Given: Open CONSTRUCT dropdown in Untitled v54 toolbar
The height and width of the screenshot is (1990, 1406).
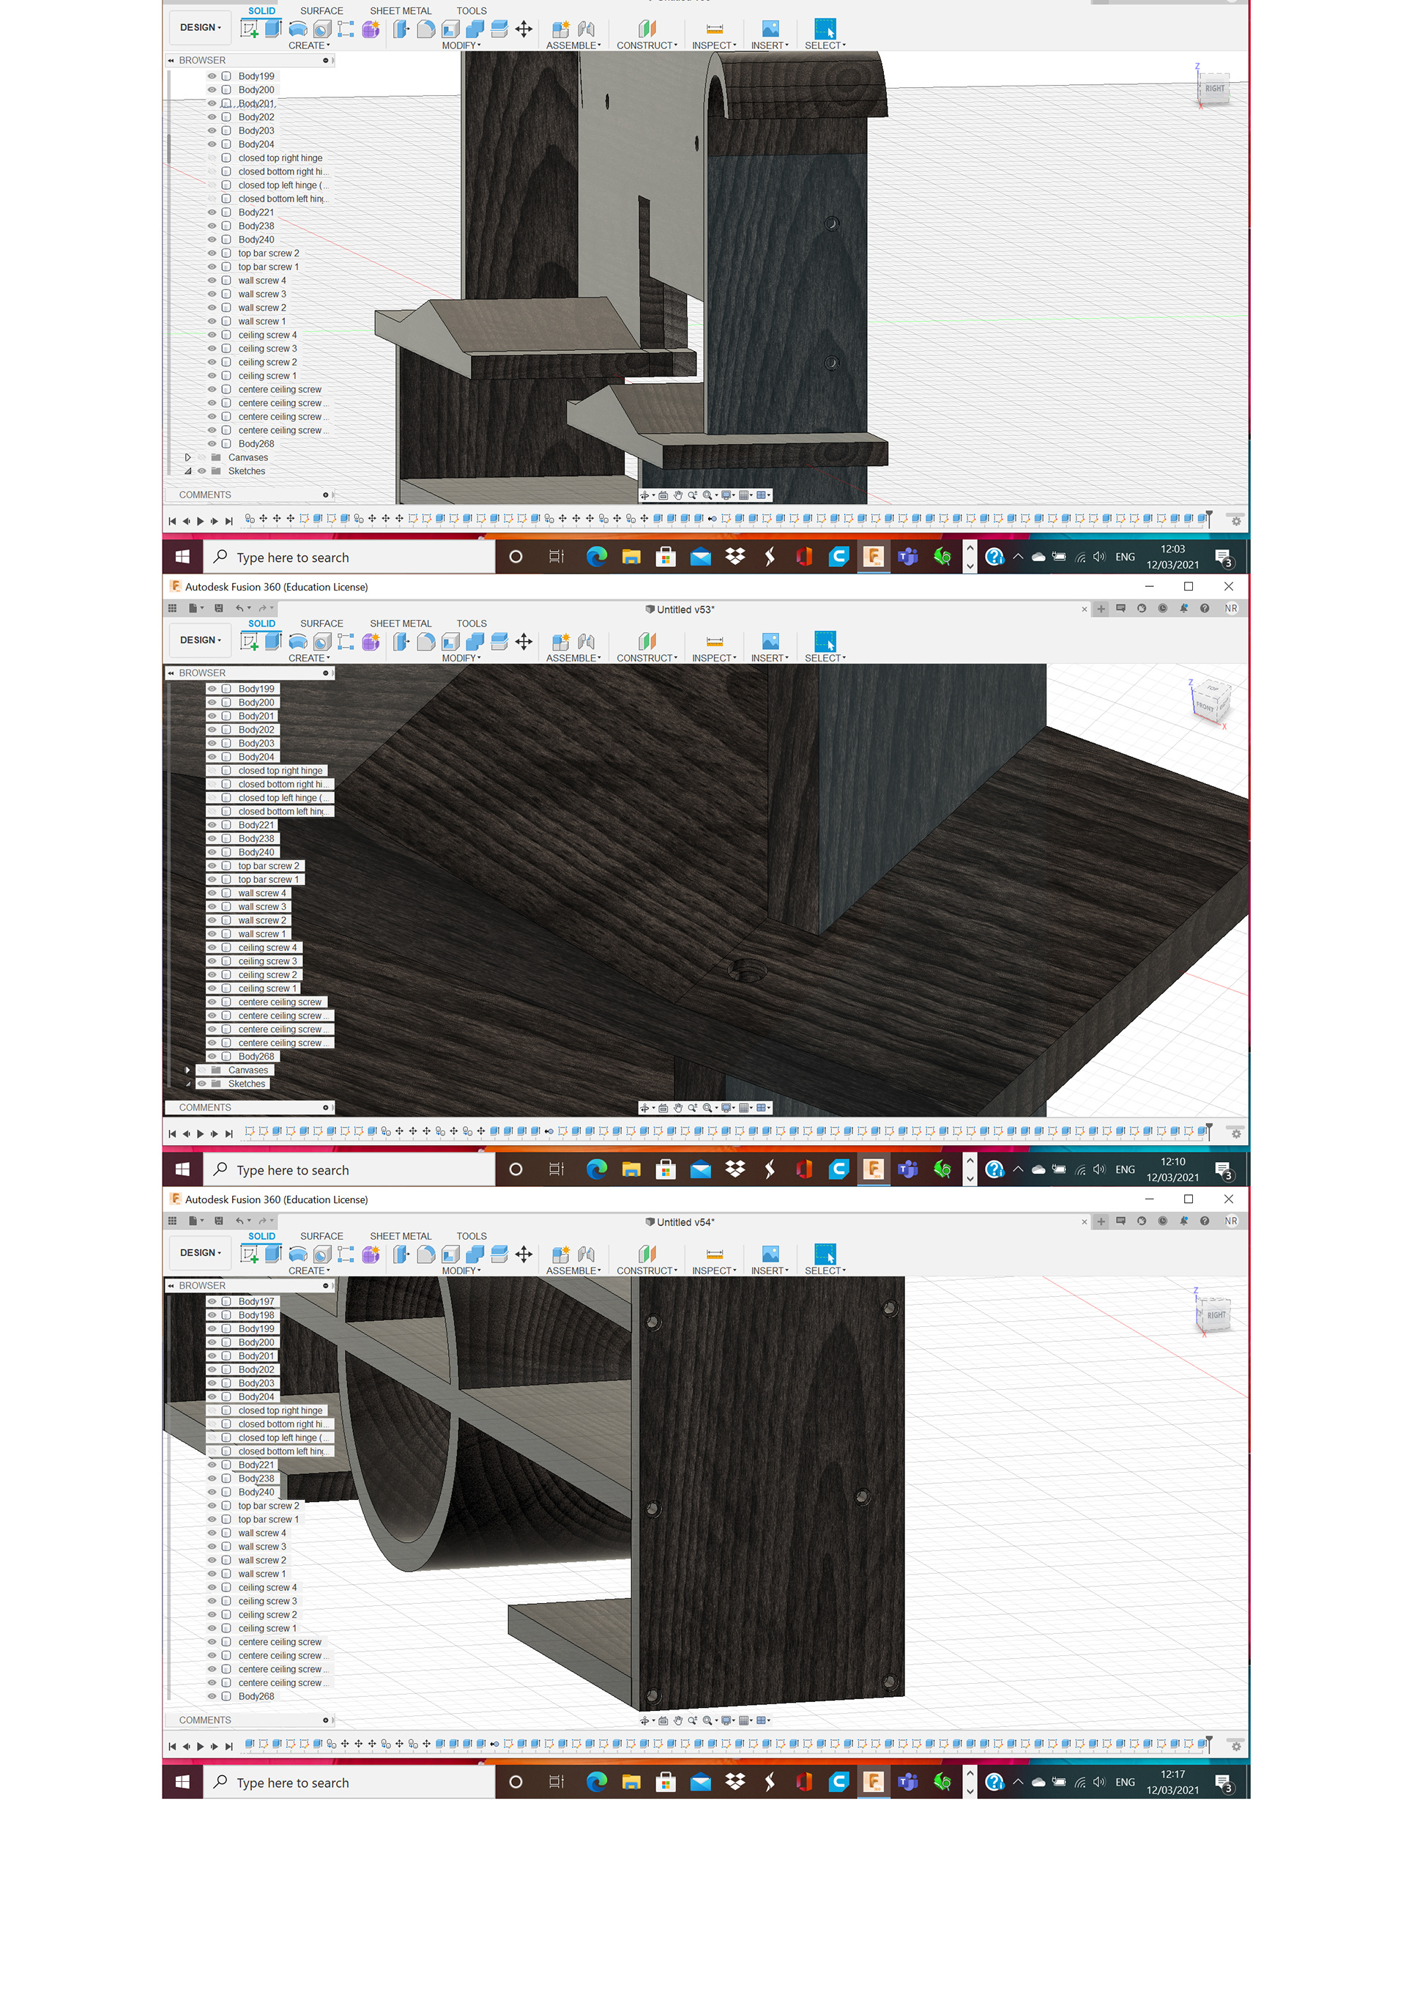Looking at the screenshot, I should pos(647,1271).
